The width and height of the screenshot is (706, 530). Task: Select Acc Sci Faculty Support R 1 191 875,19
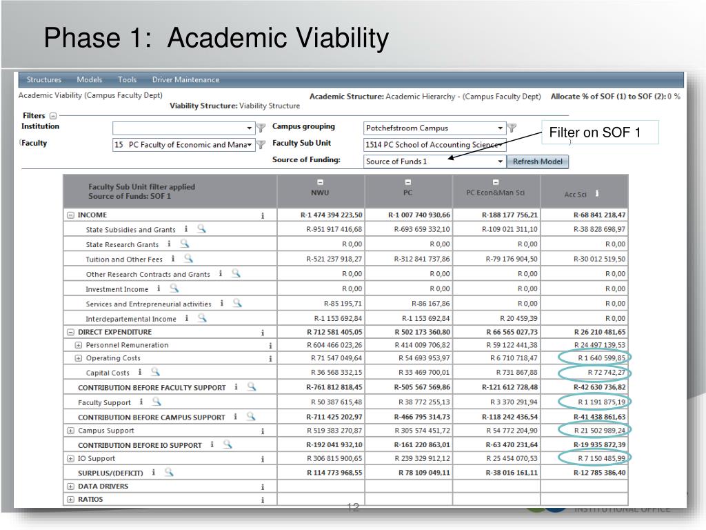click(601, 402)
